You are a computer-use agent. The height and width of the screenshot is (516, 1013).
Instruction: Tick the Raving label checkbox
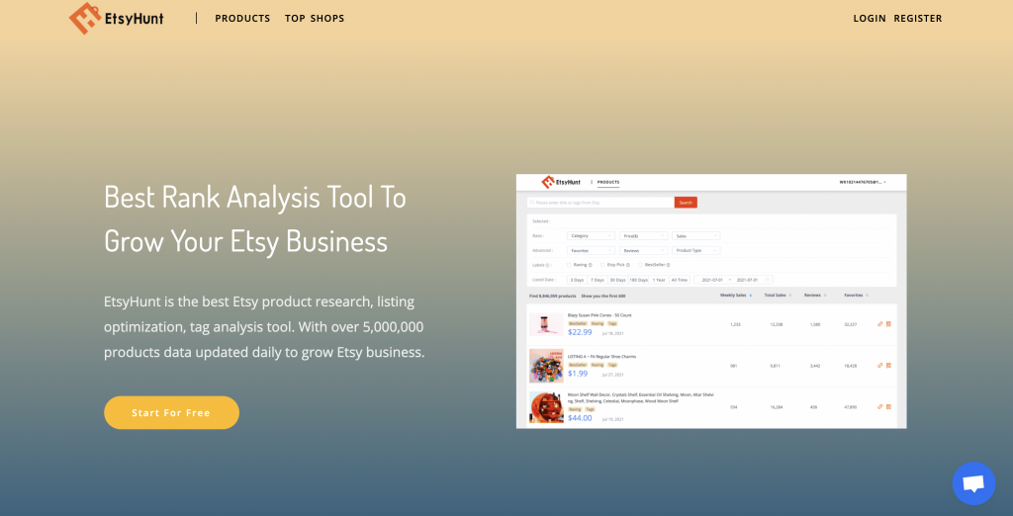click(x=569, y=265)
